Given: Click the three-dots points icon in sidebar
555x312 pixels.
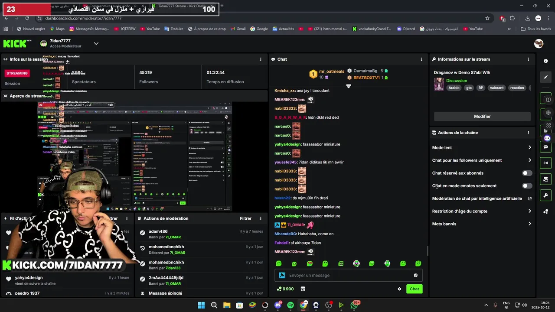Looking at the screenshot, I should tap(546, 211).
